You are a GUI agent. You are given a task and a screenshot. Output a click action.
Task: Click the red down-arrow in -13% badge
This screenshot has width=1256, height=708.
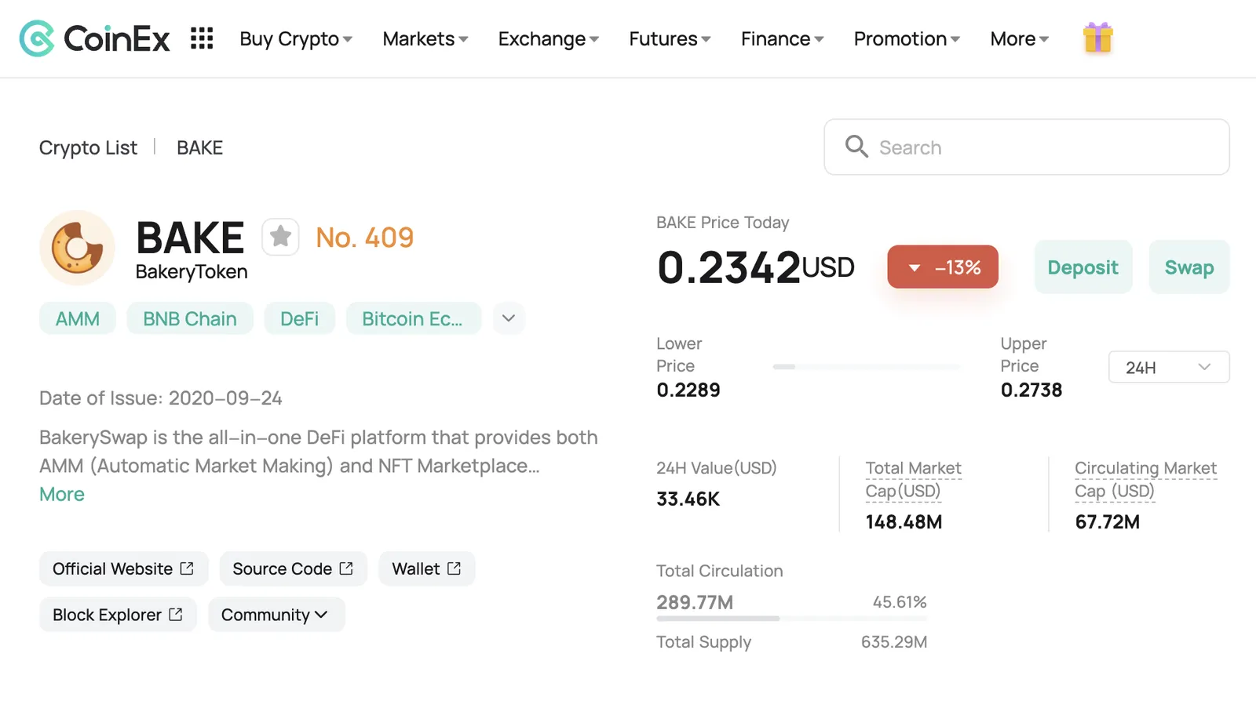coord(915,268)
